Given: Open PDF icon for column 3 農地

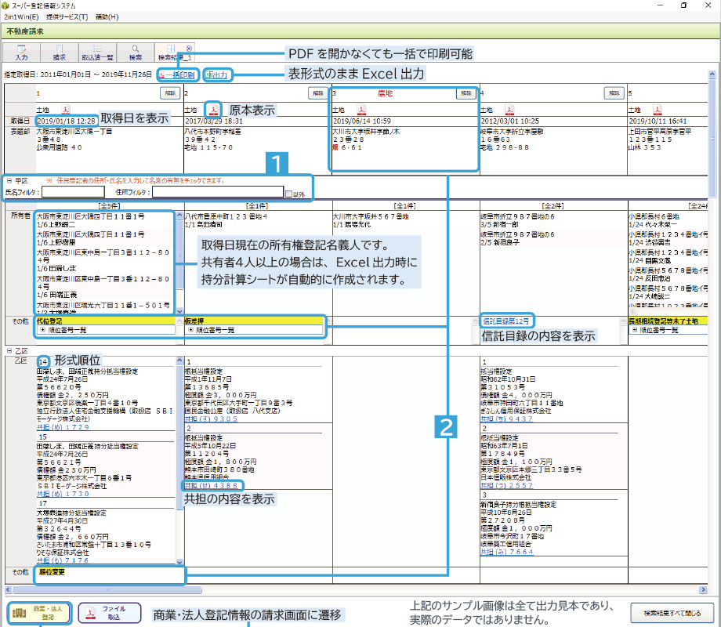Looking at the screenshot, I should click(x=361, y=109).
